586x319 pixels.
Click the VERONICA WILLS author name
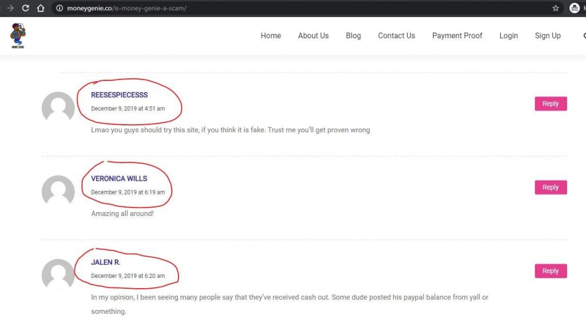(x=119, y=178)
